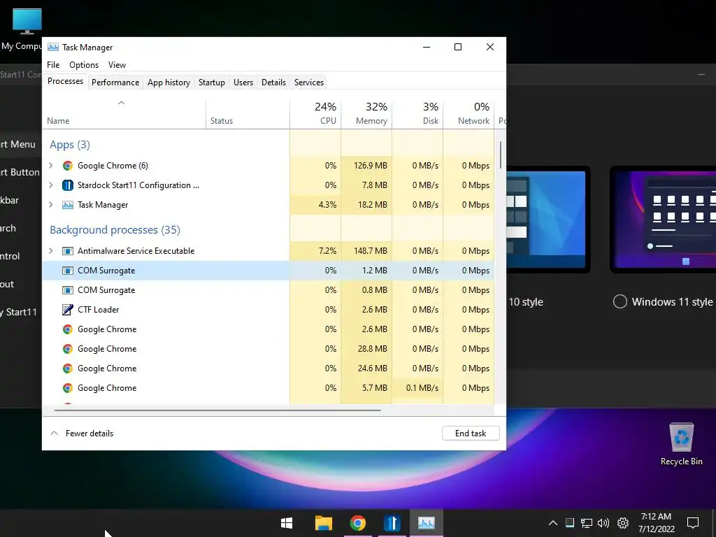Click the Apps (3) group heading

(70, 145)
